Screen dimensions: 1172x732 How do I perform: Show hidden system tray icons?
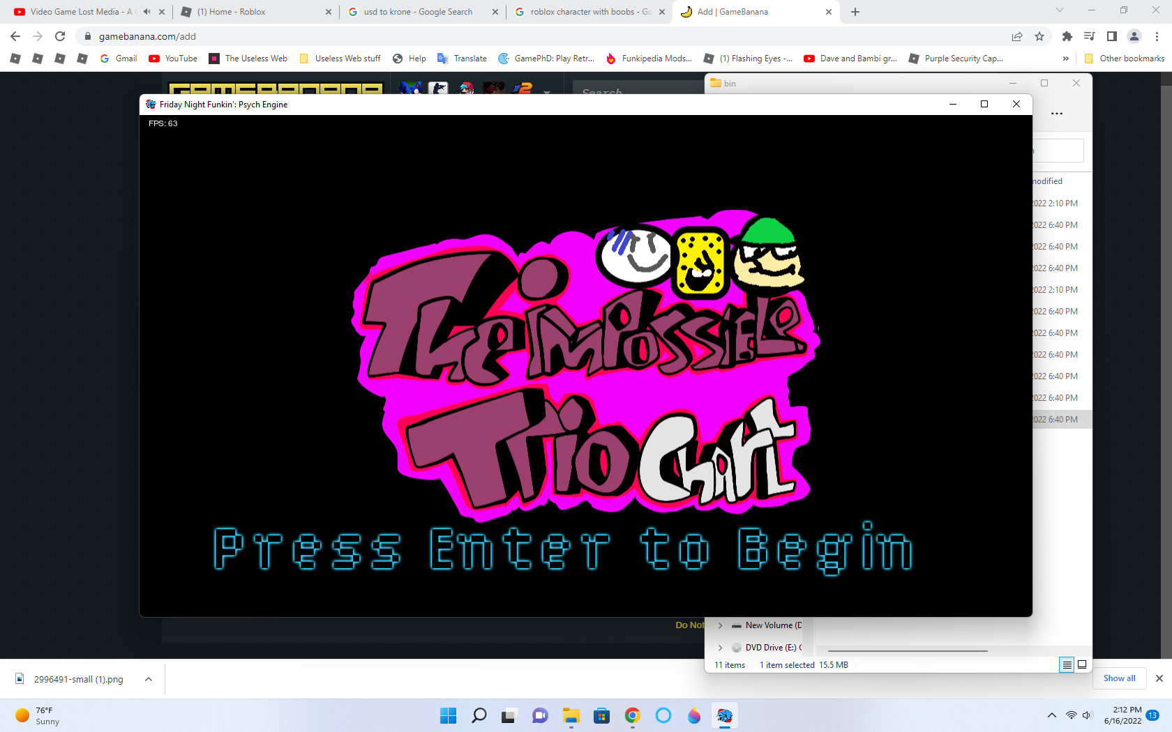(x=1051, y=715)
